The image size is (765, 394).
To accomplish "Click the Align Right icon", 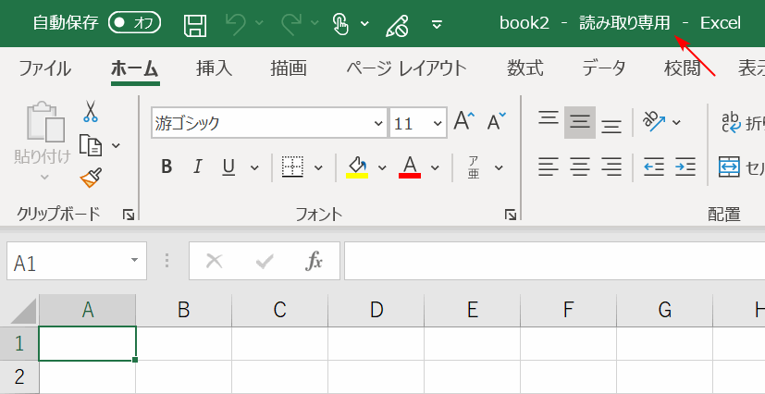I will pyautogui.click(x=611, y=167).
